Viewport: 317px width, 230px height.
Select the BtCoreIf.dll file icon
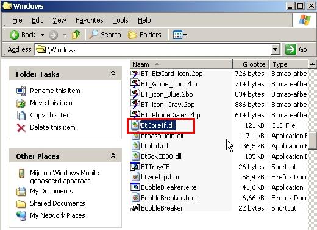135,125
